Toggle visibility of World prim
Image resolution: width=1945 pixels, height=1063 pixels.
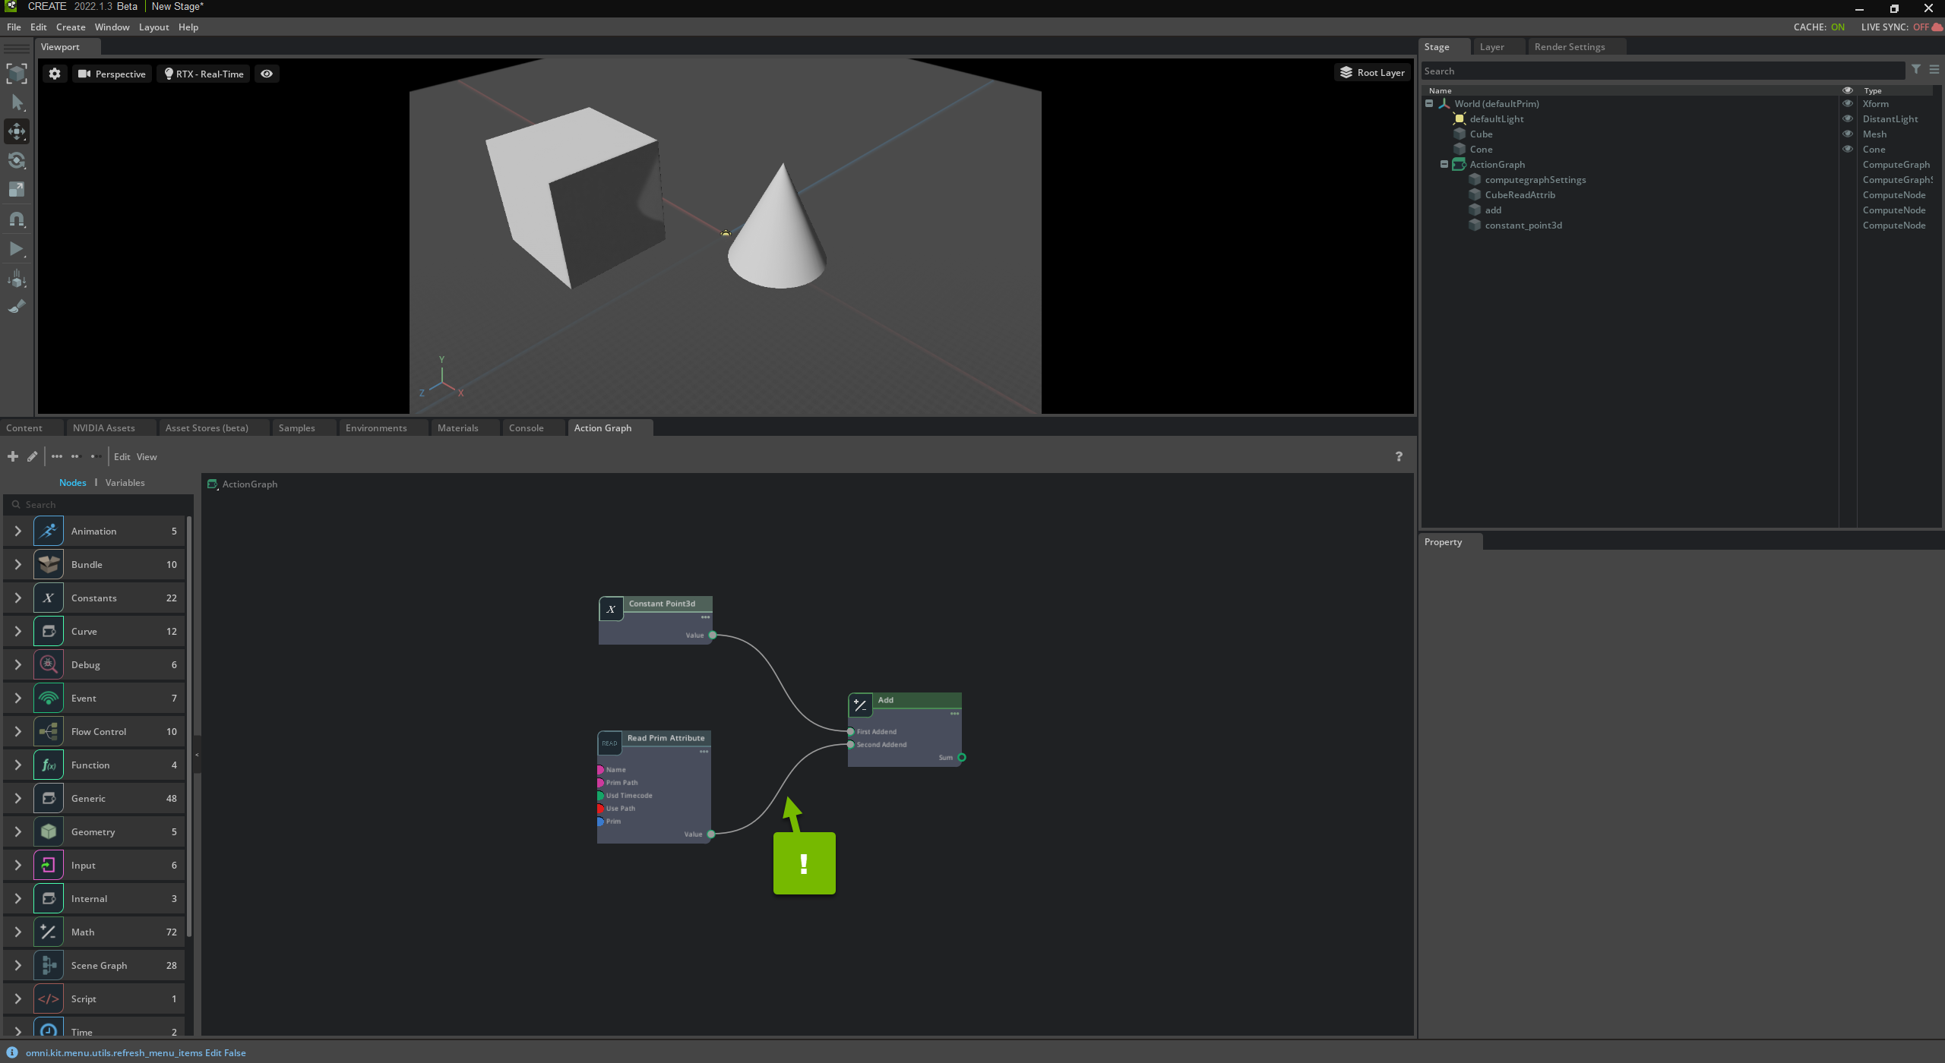click(x=1848, y=103)
